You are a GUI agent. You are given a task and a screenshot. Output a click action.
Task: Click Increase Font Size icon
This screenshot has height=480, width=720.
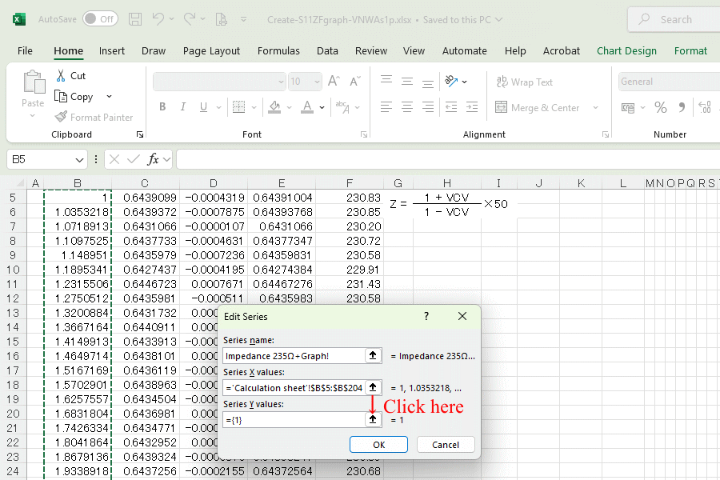tap(334, 82)
